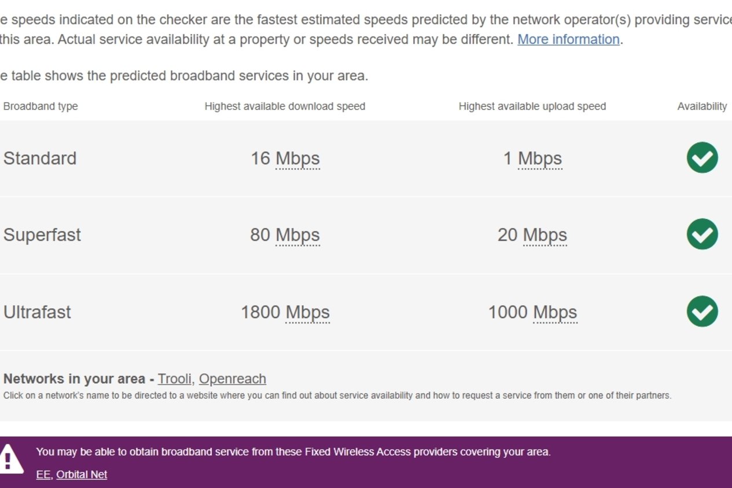Viewport: 732px width, 488px height.
Task: Select the Availability column header
Action: click(x=702, y=107)
